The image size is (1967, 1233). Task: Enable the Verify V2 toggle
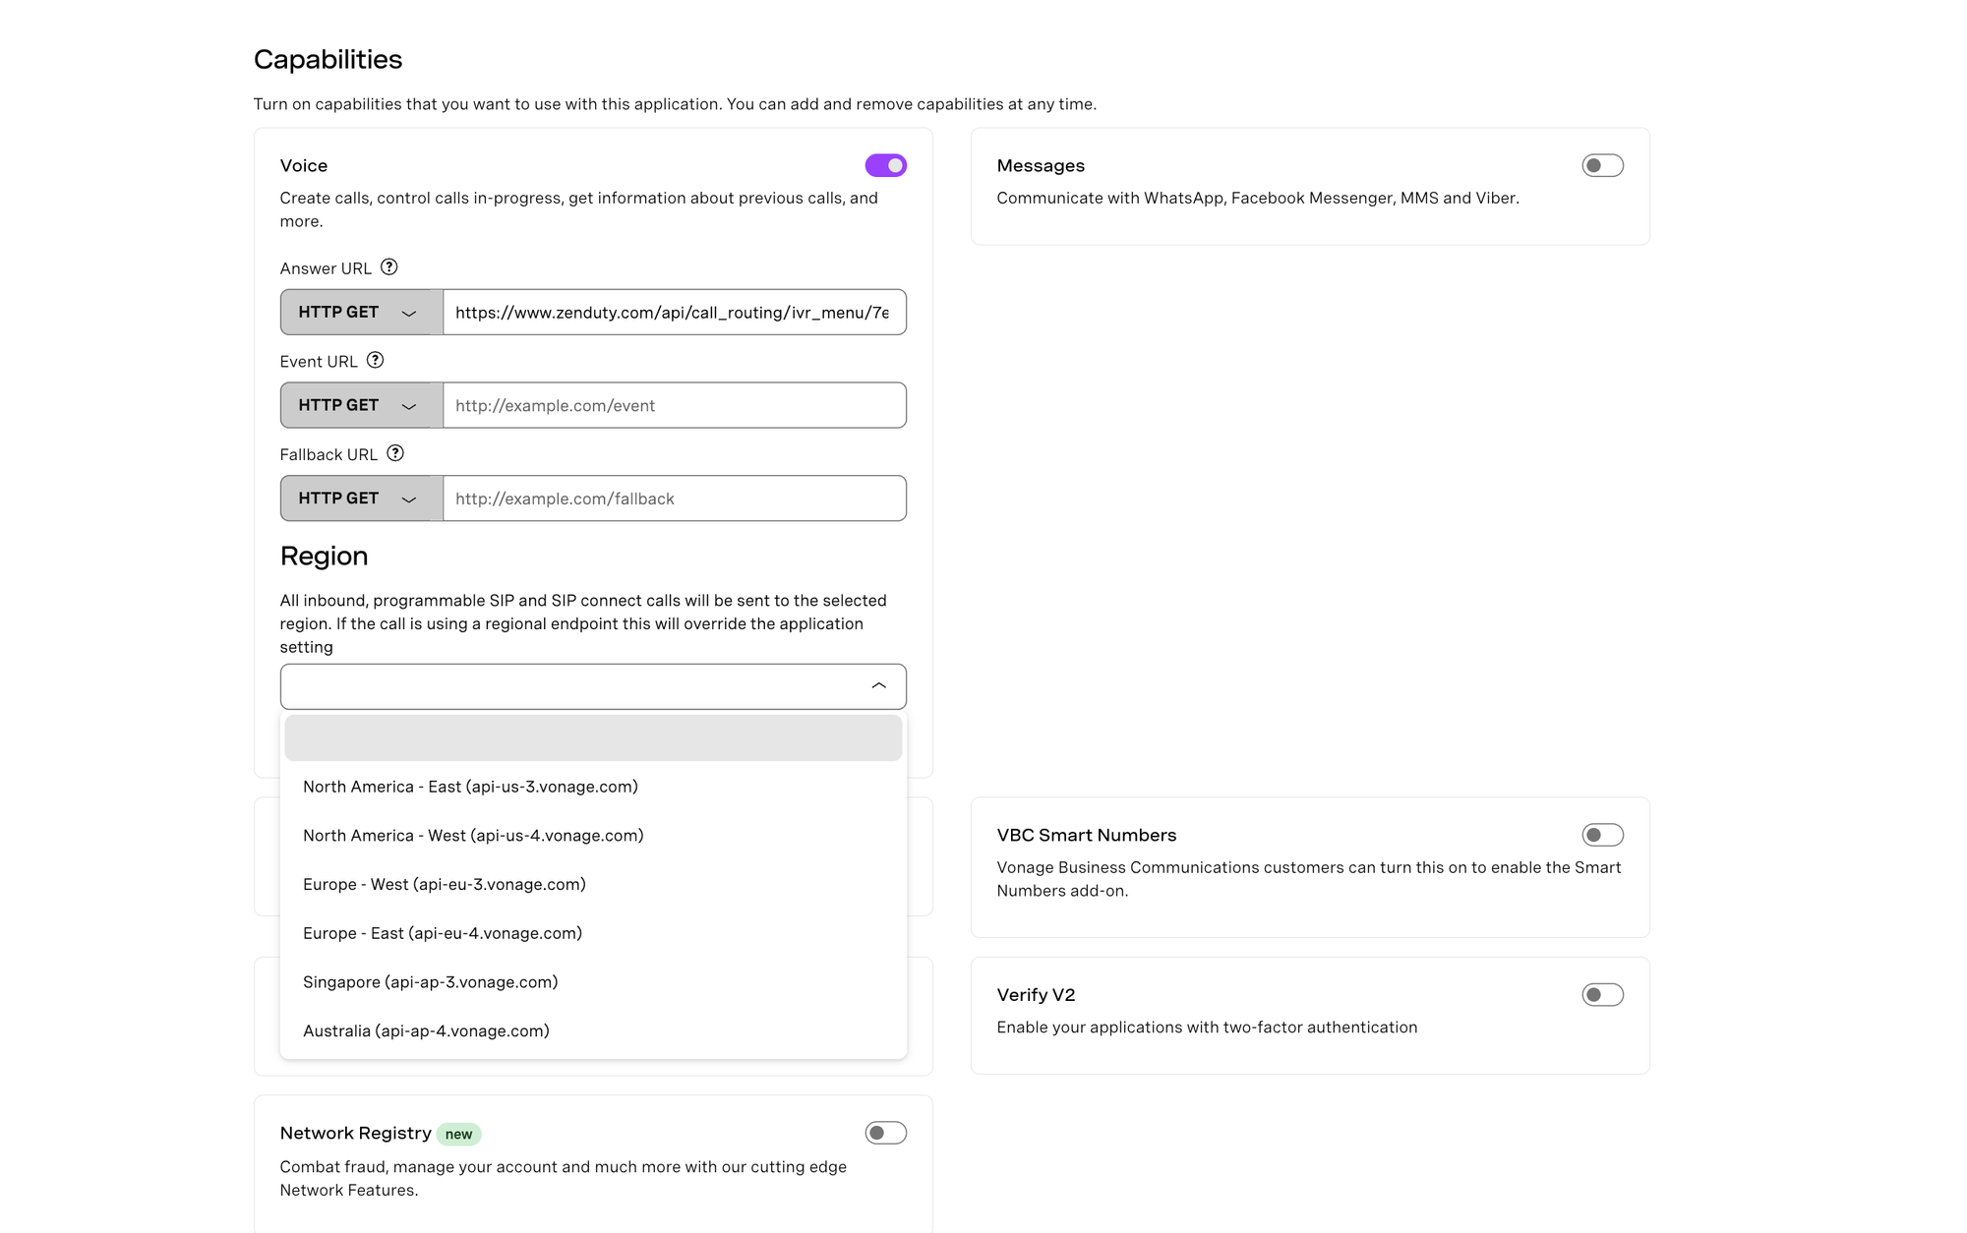coord(1602,995)
